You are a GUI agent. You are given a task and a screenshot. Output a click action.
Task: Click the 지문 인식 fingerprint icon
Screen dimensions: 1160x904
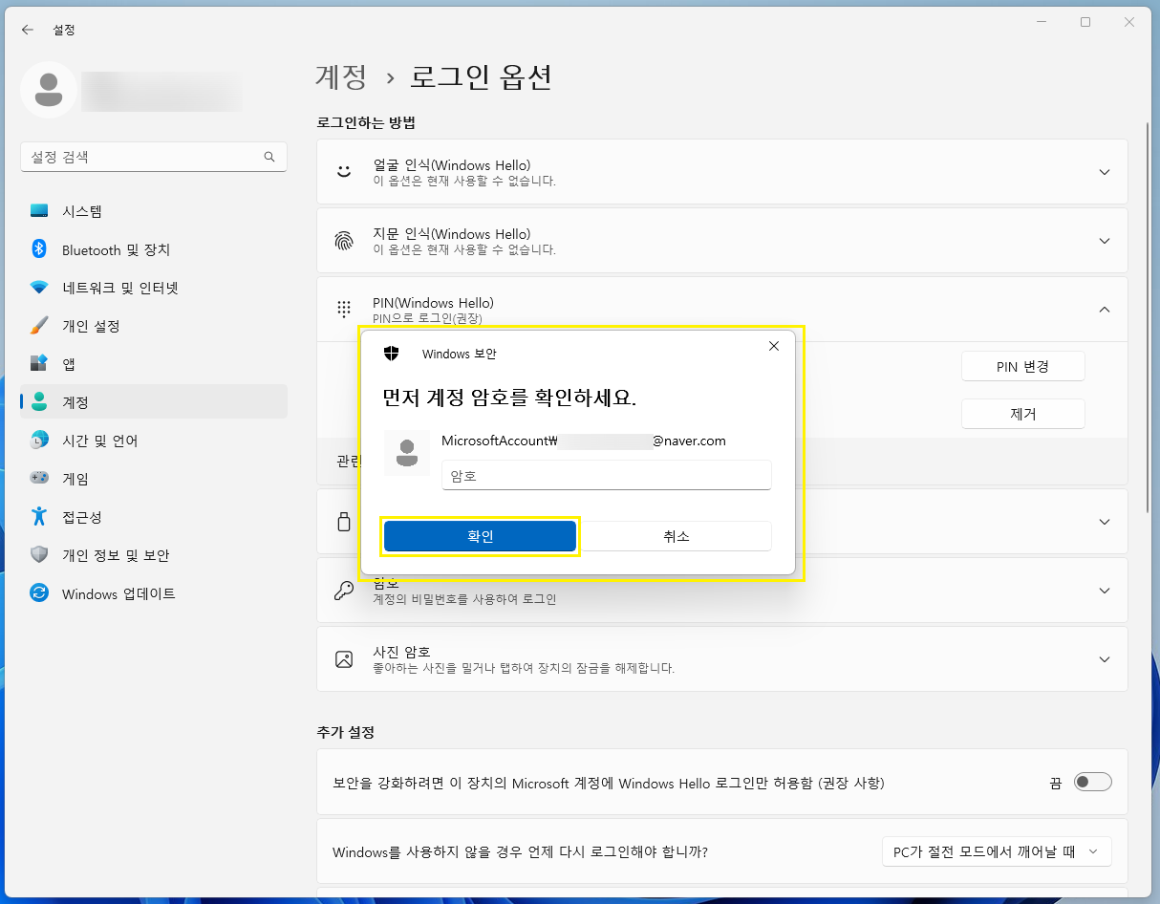click(344, 241)
